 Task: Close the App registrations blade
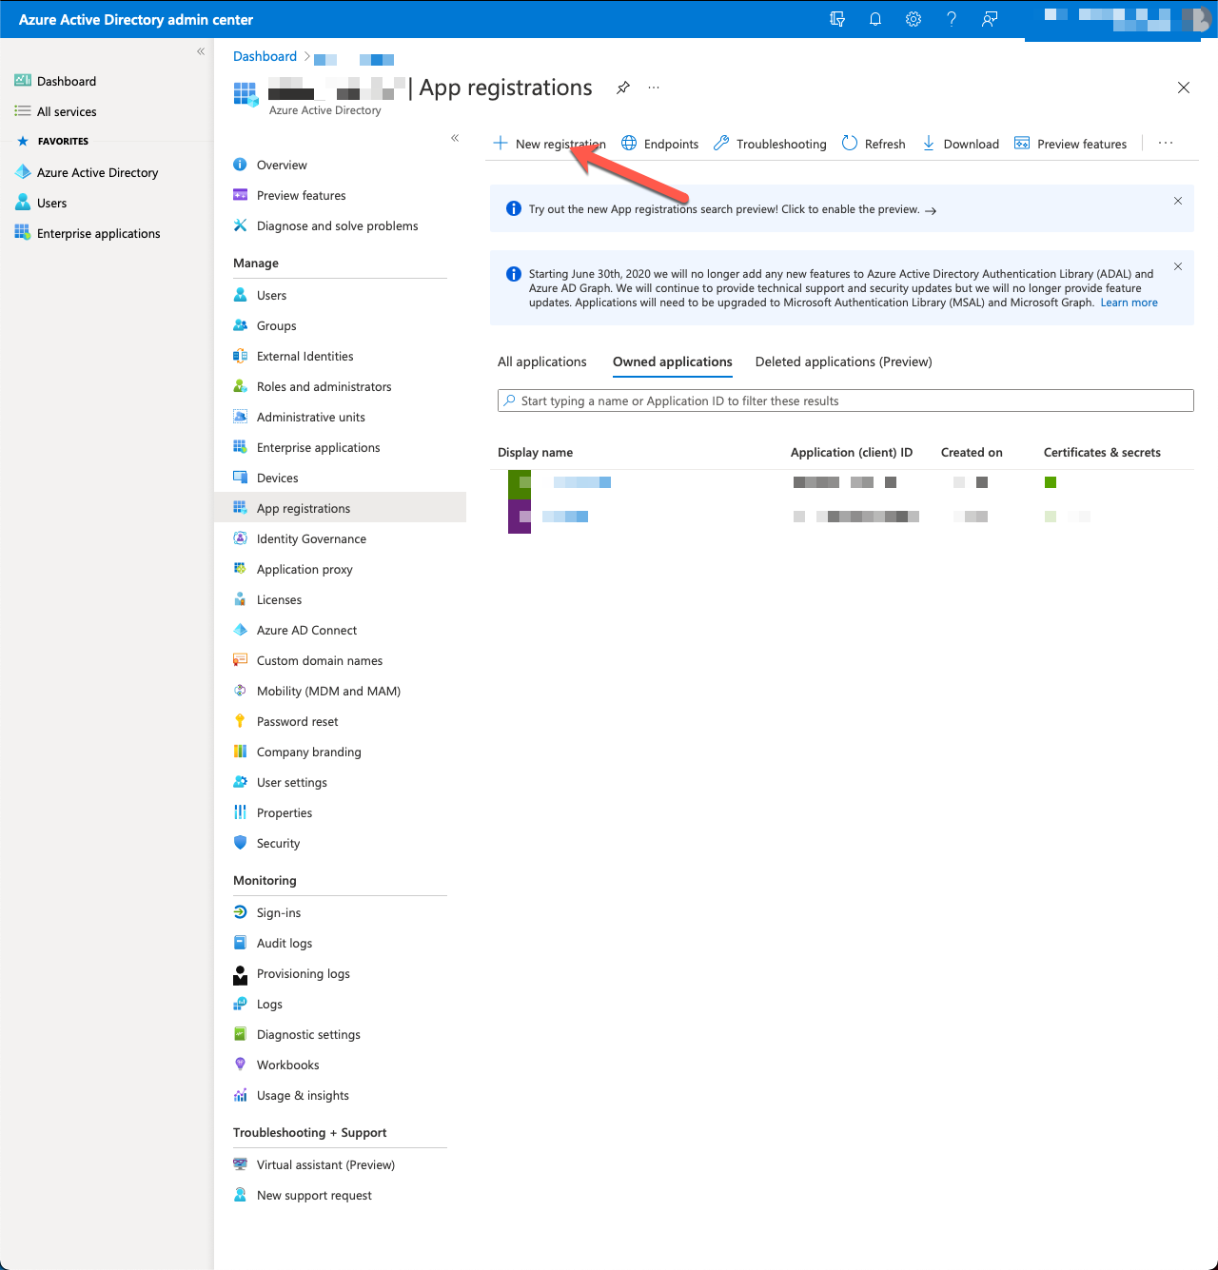pos(1184,88)
